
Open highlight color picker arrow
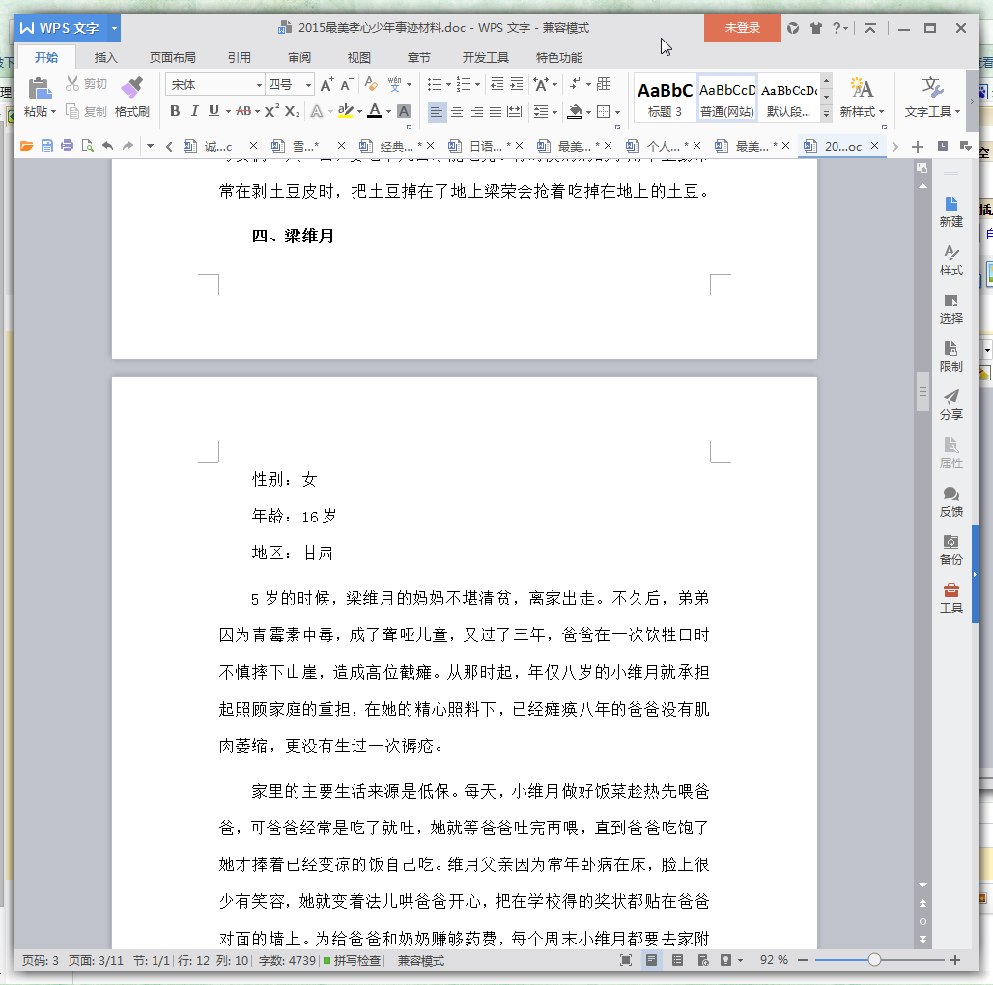tap(359, 112)
